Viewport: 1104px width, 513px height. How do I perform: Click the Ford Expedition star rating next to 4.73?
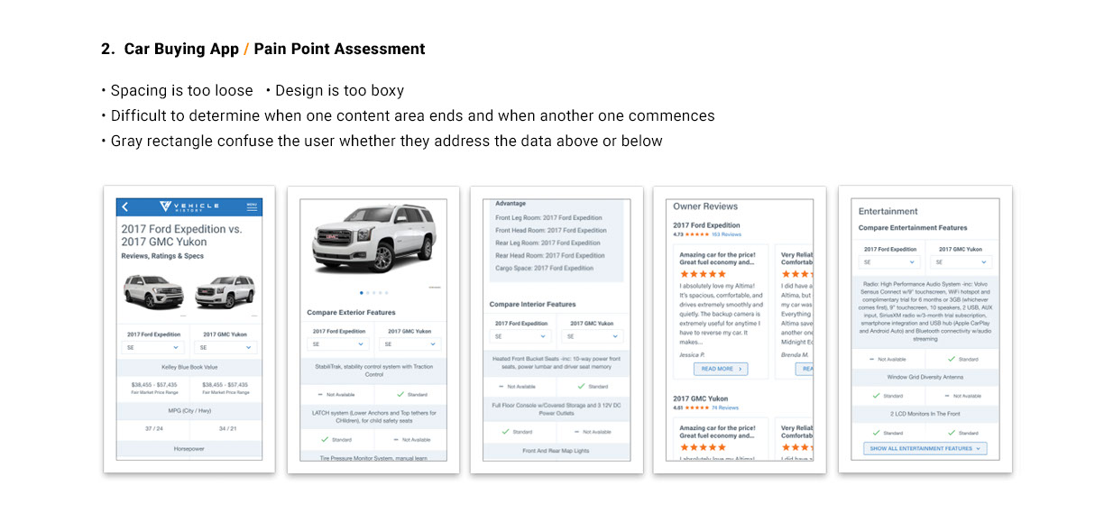coord(698,234)
